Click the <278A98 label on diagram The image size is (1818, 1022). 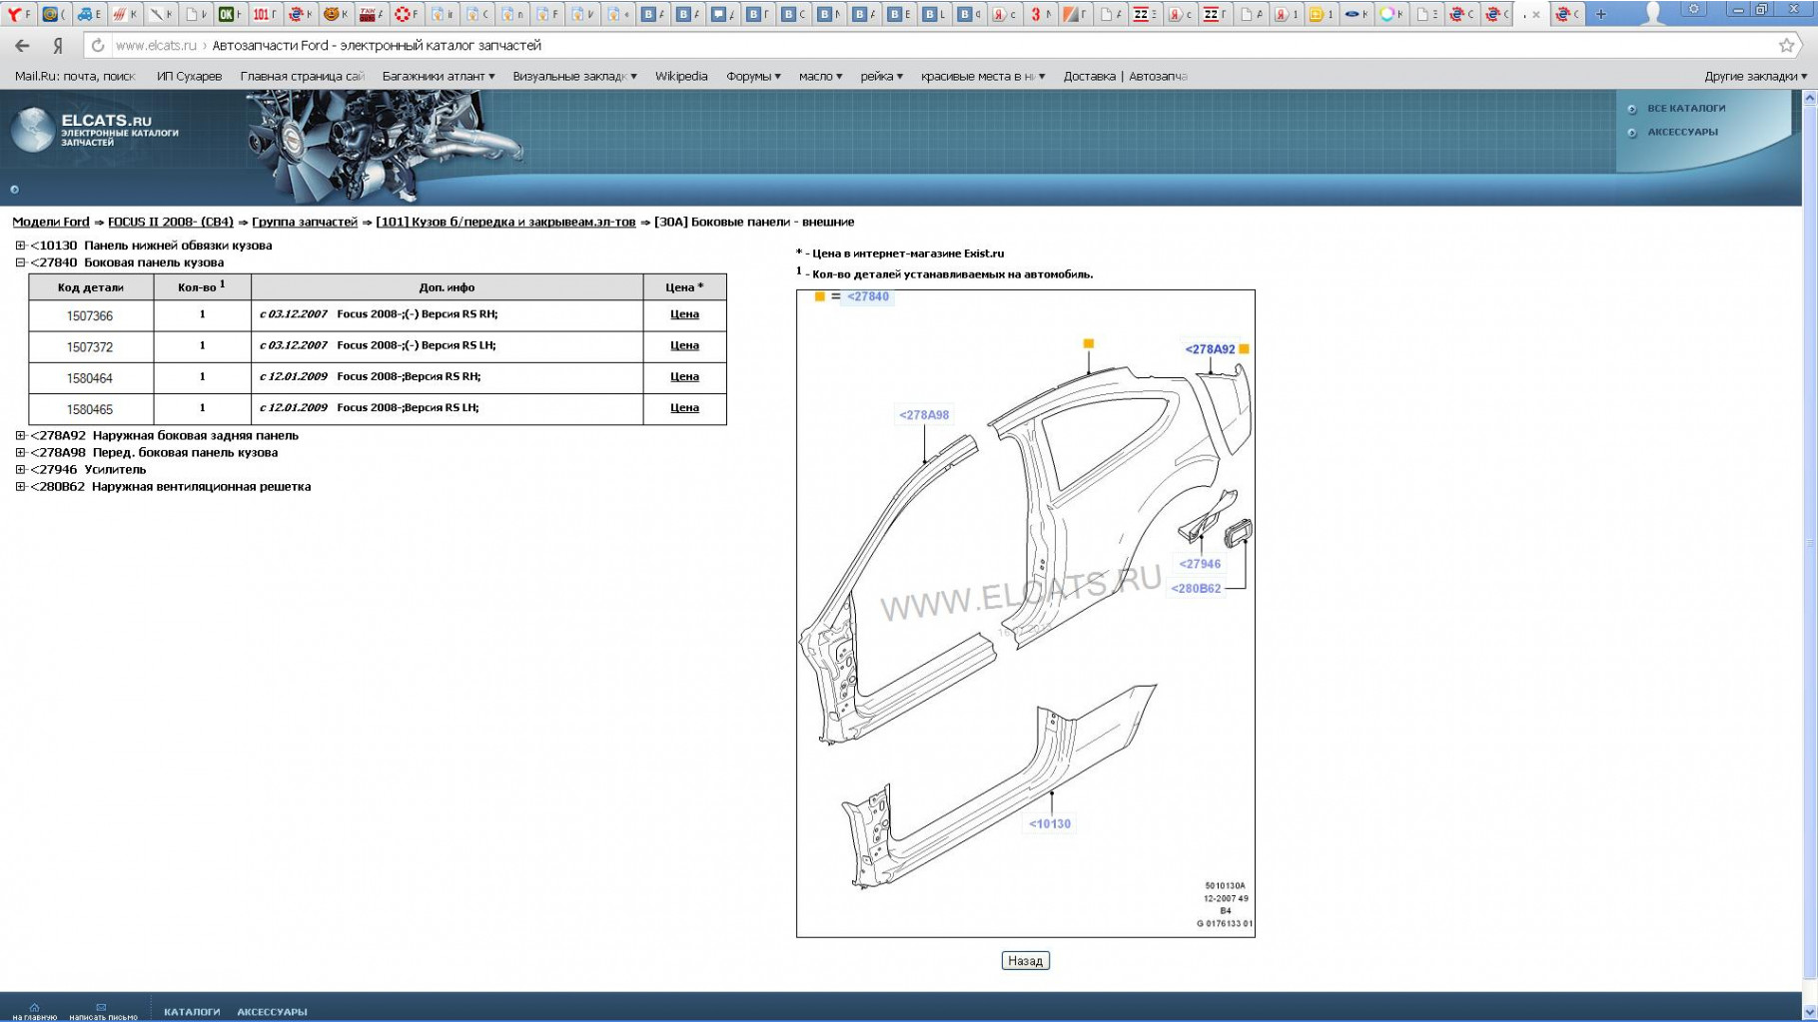[x=924, y=415]
